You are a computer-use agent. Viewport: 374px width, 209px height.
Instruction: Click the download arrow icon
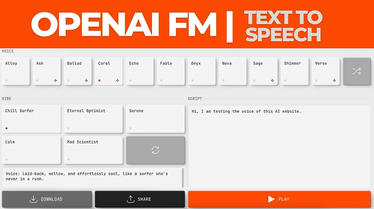[33, 199]
